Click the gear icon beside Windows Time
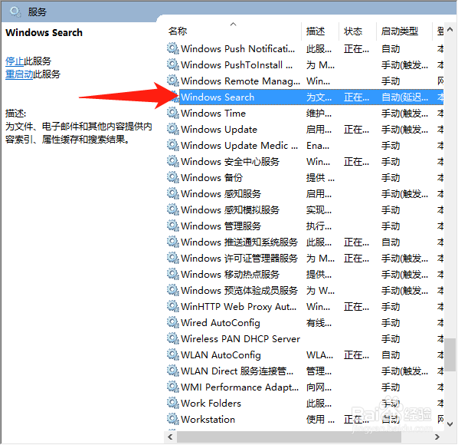Image resolution: width=458 pixels, height=445 pixels. [x=172, y=113]
